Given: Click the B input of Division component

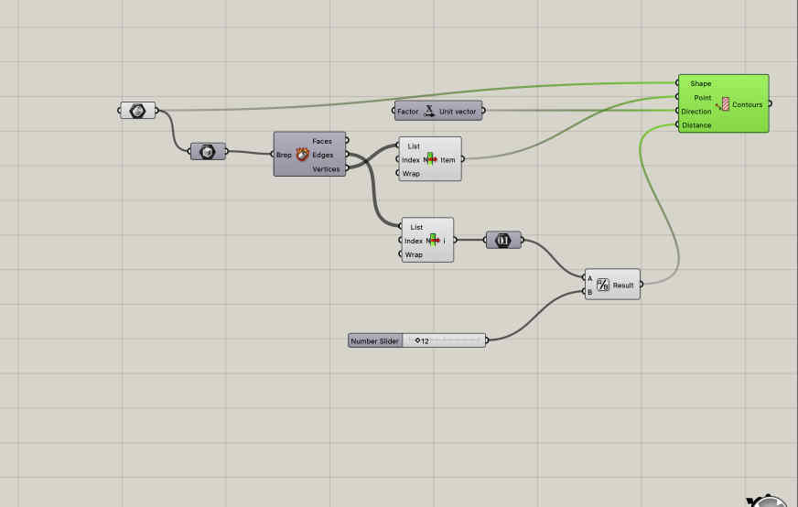Looking at the screenshot, I should coord(590,292).
